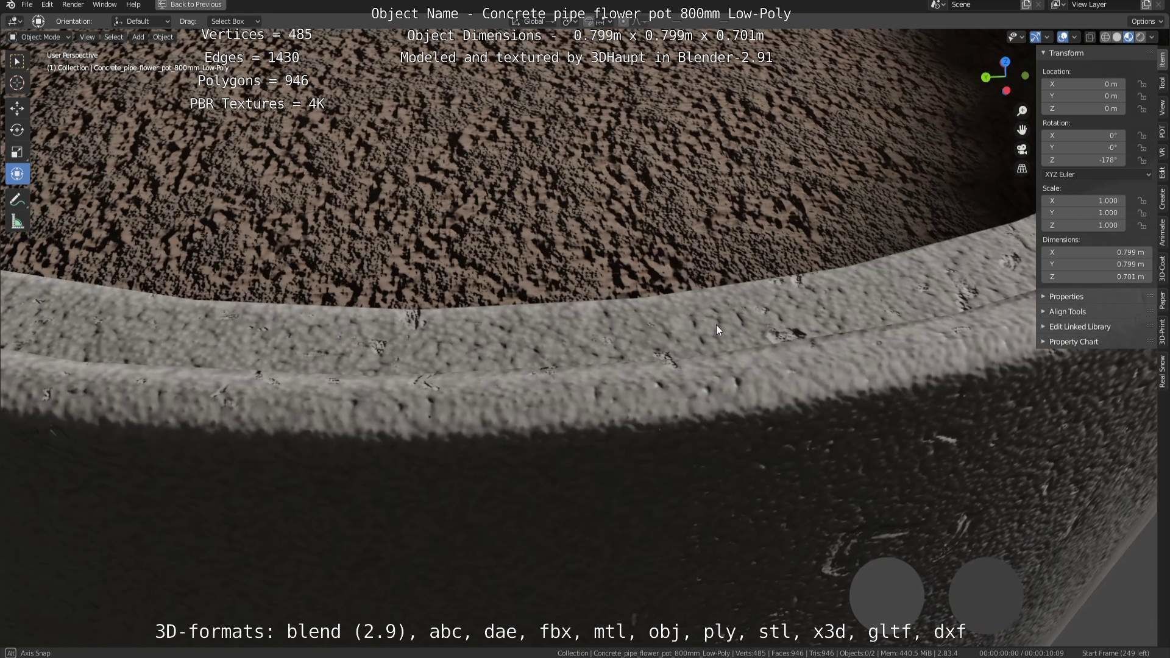Select the 3D Cursor tool
Screen dimensions: 1170x658
pos(17,83)
